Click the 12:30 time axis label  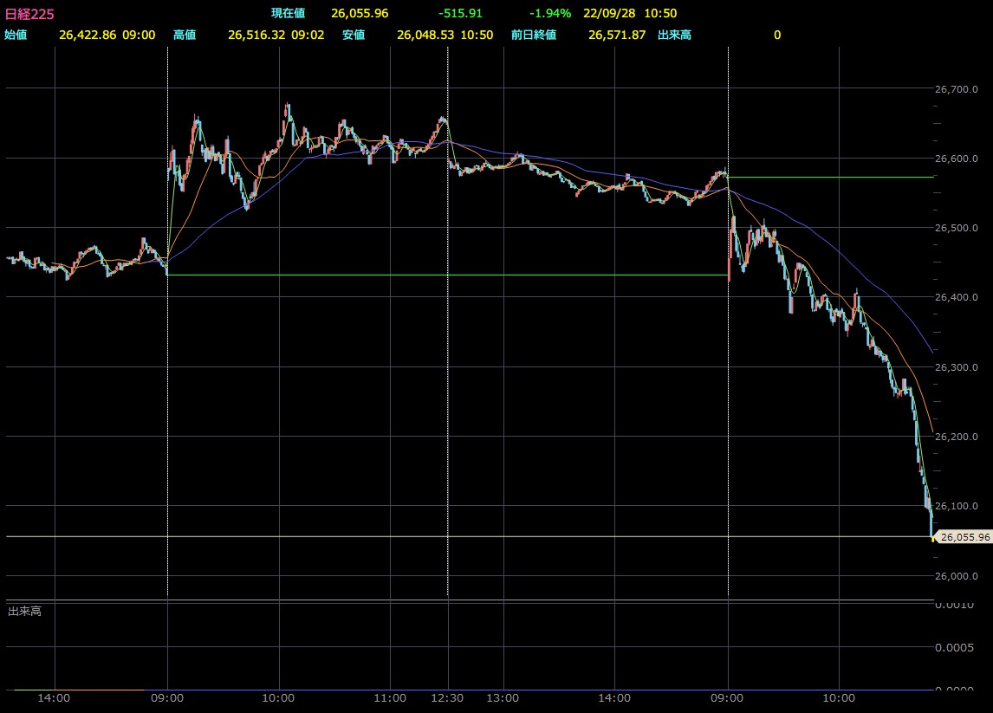(x=447, y=697)
